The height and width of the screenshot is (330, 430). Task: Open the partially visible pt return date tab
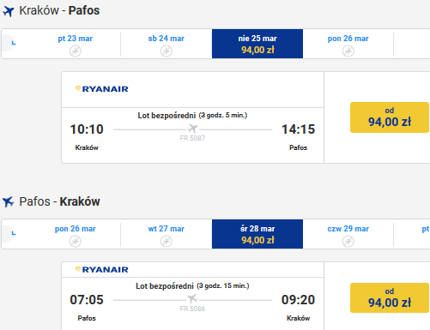point(412,234)
